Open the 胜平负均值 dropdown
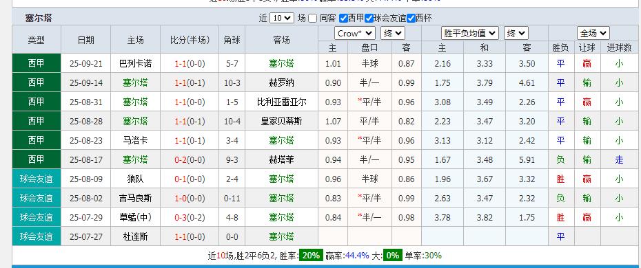This screenshot has width=641, height=268. tap(469, 34)
